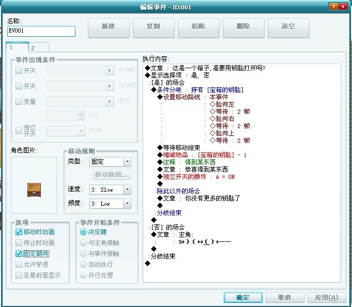Image resolution: width=352 pixels, height=307 pixels.
Task: Open the 频度 dropdown showing 3: Low
Action: (x=110, y=204)
